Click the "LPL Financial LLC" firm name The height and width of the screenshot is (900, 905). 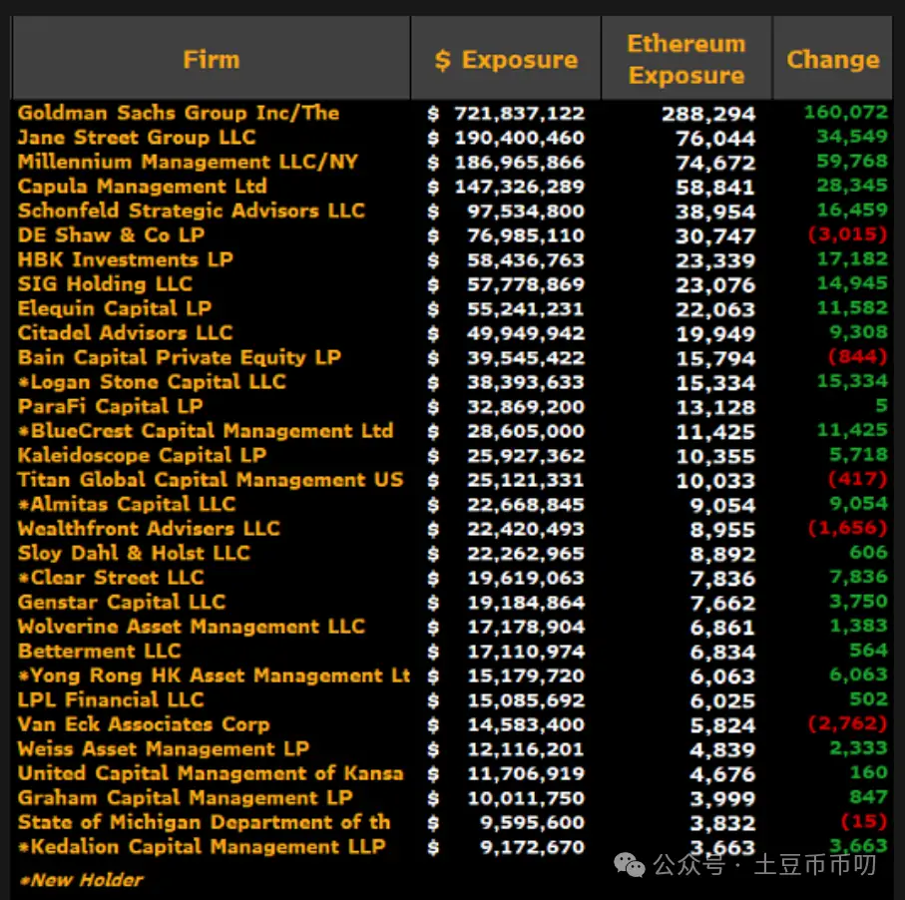click(x=111, y=699)
